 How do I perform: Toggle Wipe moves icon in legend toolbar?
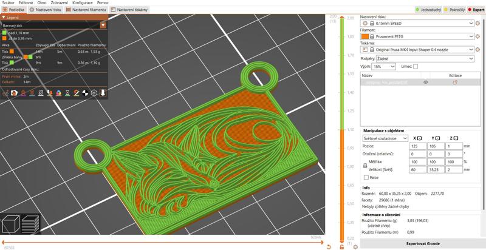(14, 93)
